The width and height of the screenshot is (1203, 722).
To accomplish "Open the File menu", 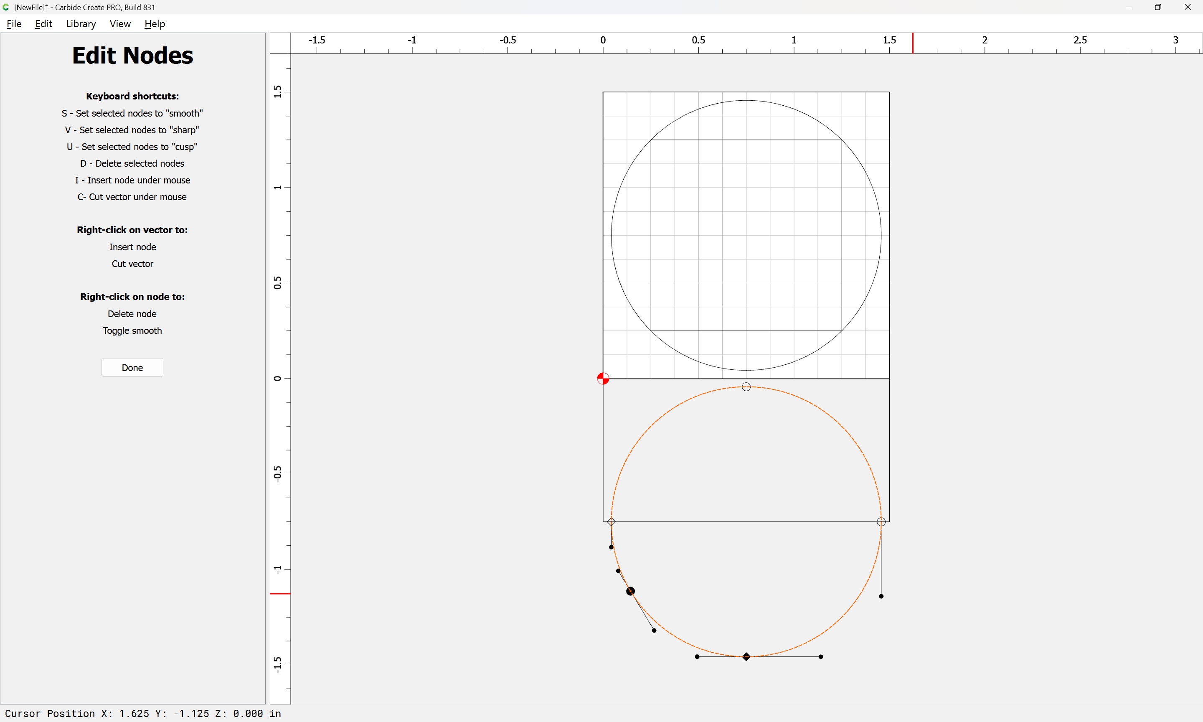I will pos(14,24).
